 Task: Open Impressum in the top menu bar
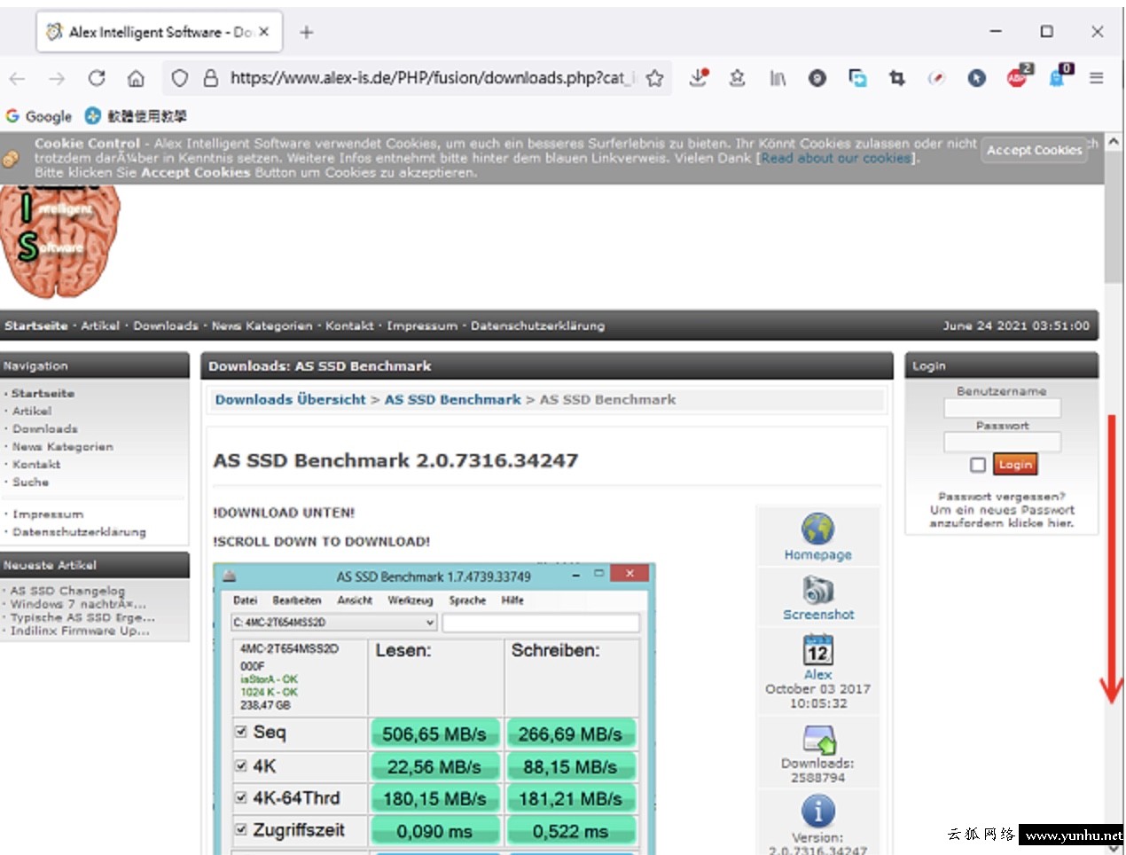pyautogui.click(x=422, y=326)
